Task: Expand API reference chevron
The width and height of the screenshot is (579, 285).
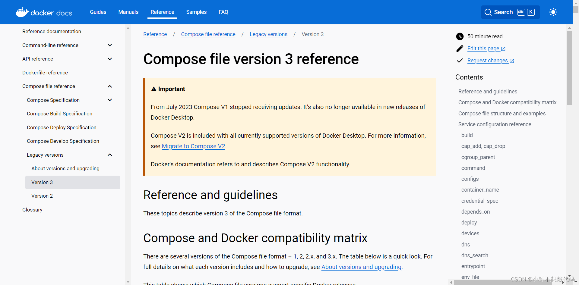Action: click(110, 59)
